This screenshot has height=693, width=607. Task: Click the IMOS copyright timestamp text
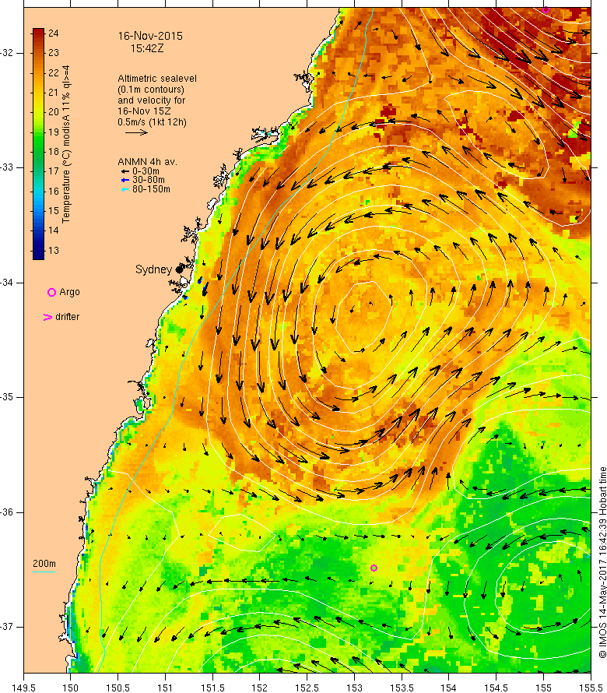tap(602, 563)
